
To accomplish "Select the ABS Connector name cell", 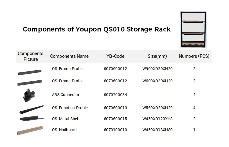I will click(x=66, y=95).
